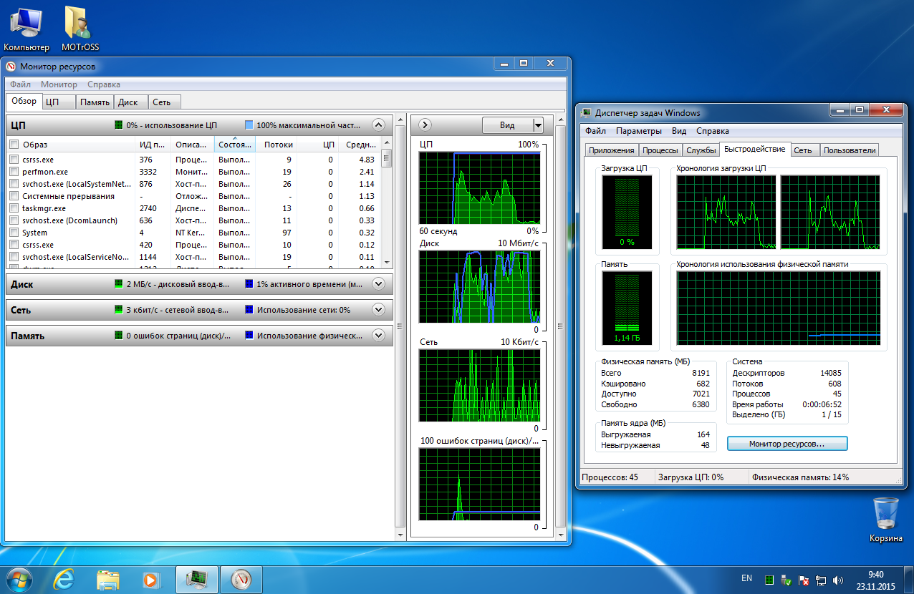Launch Internet Explorer from the taskbar
914x594 pixels.
click(x=64, y=578)
